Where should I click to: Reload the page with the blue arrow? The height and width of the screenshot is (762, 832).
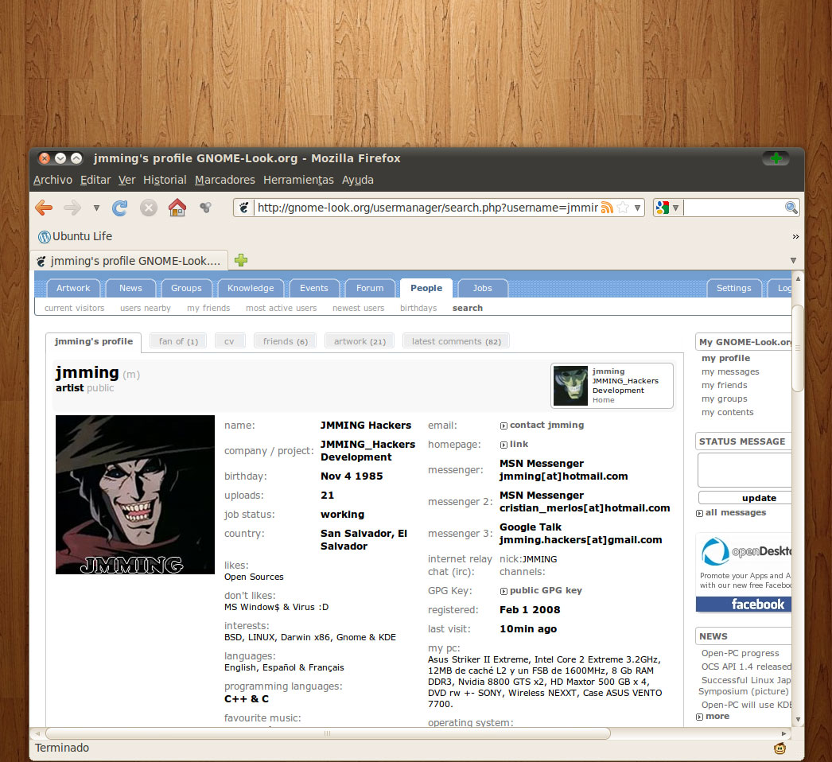[120, 208]
